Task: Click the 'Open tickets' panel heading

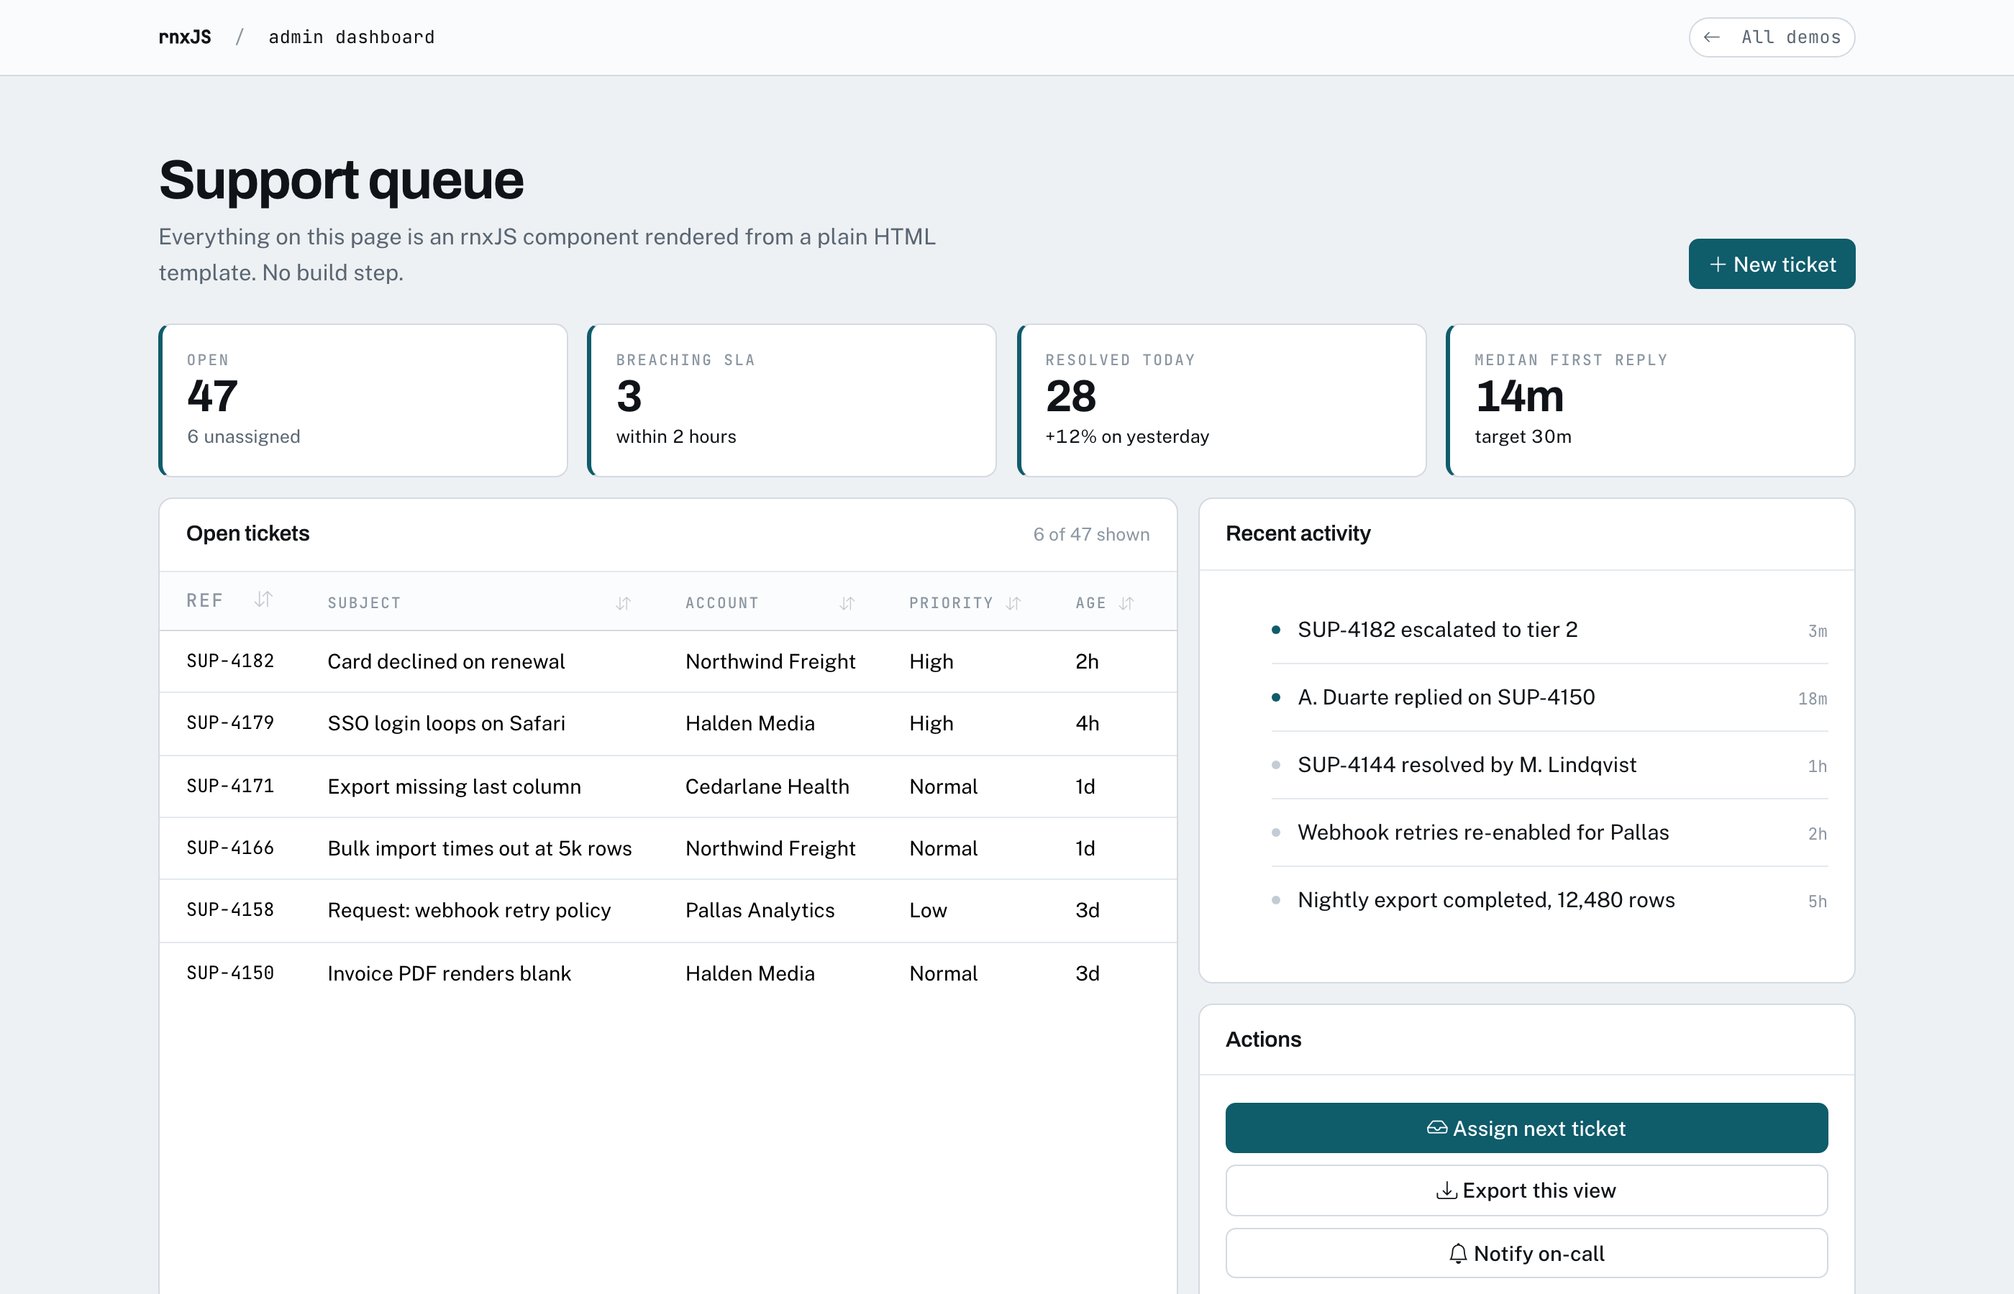Action: [248, 533]
